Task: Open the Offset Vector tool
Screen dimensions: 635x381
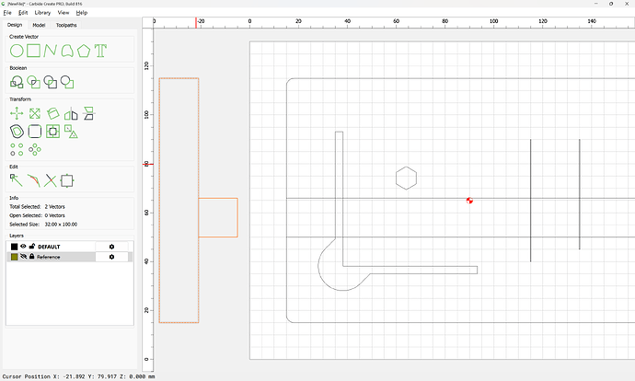Action: pyautogui.click(x=17, y=132)
